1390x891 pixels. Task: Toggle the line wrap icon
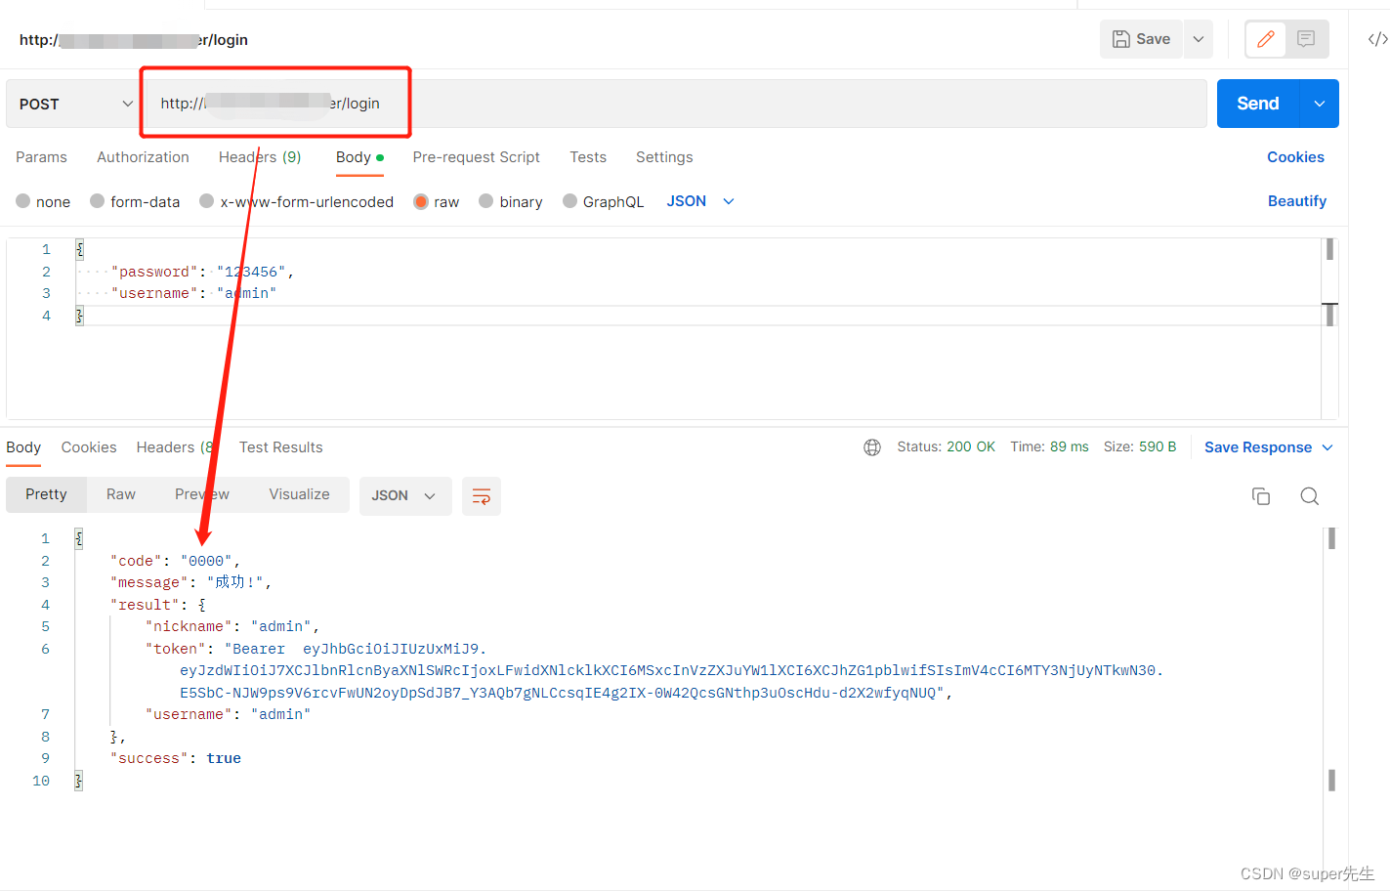tap(482, 496)
